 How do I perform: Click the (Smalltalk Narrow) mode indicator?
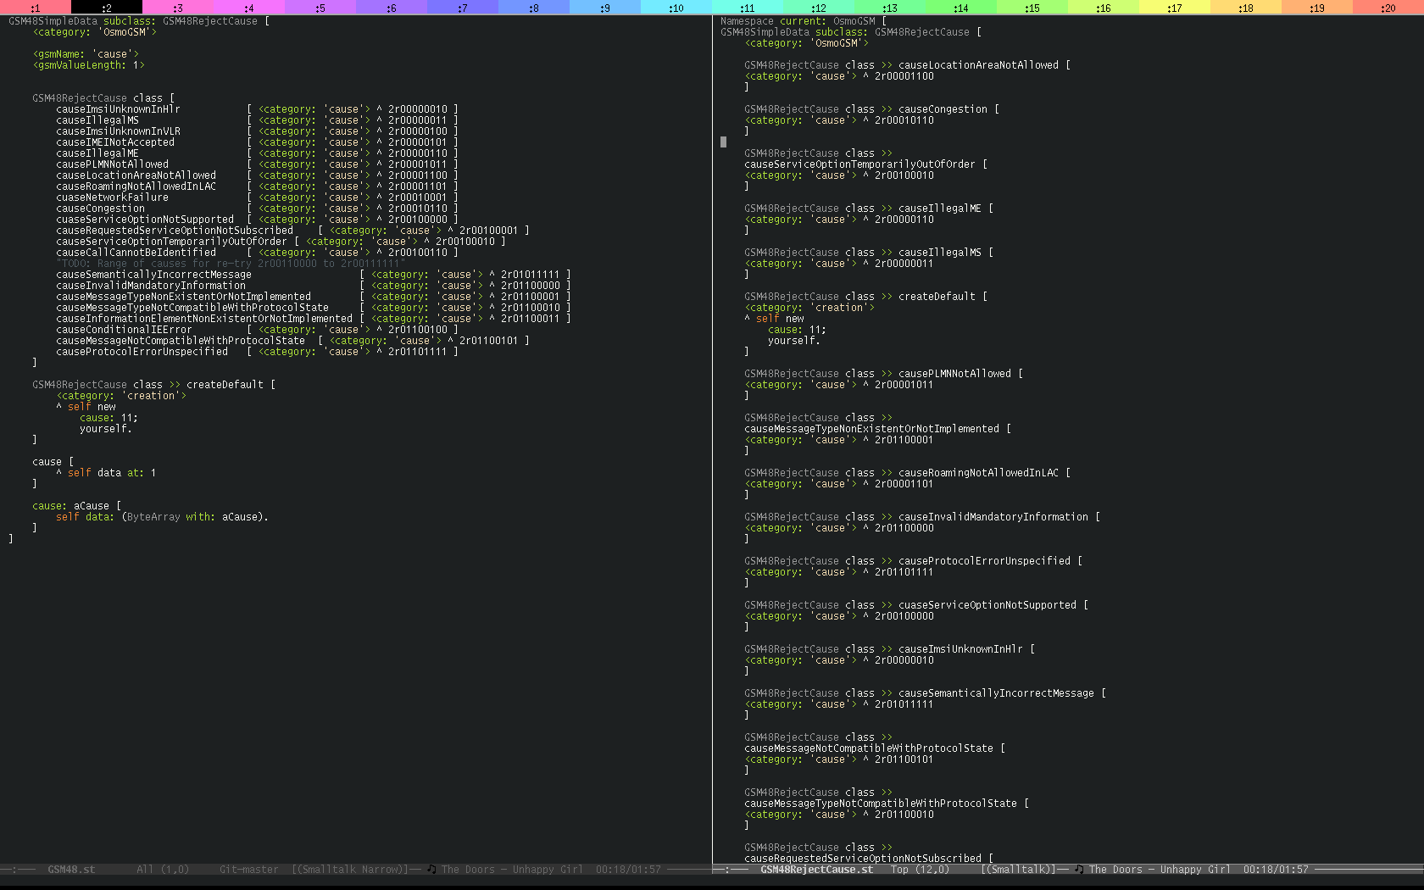point(350,870)
